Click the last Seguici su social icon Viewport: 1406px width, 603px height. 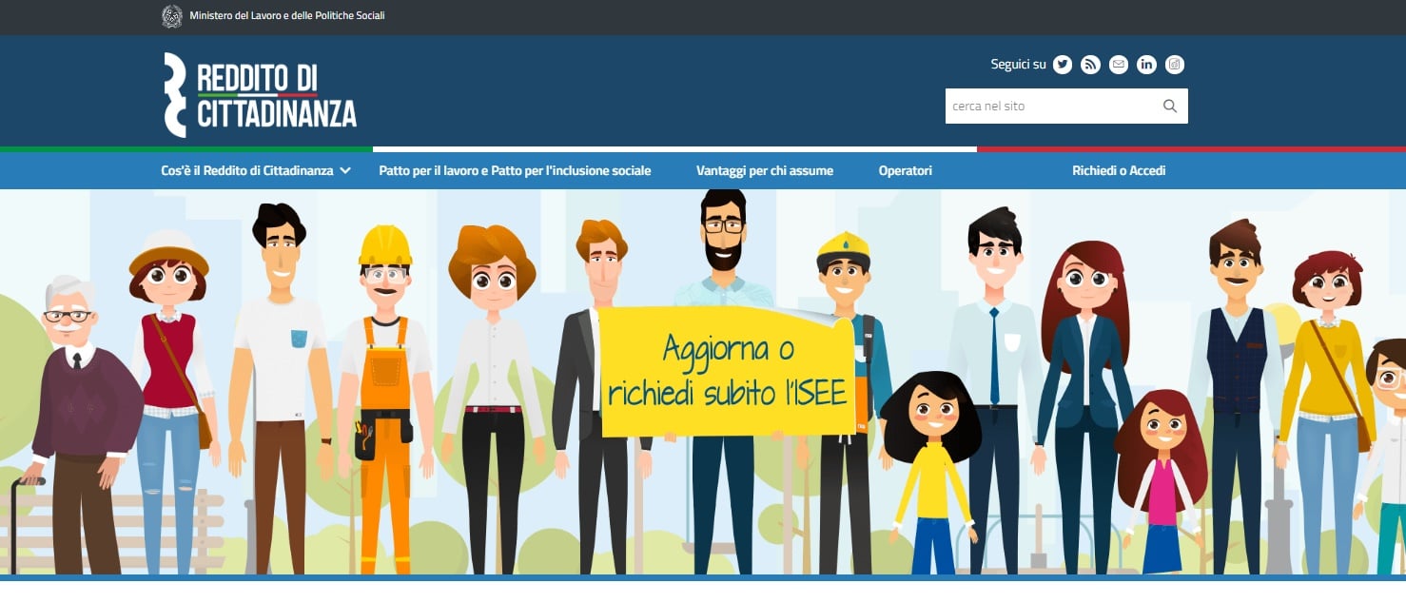(x=1175, y=65)
